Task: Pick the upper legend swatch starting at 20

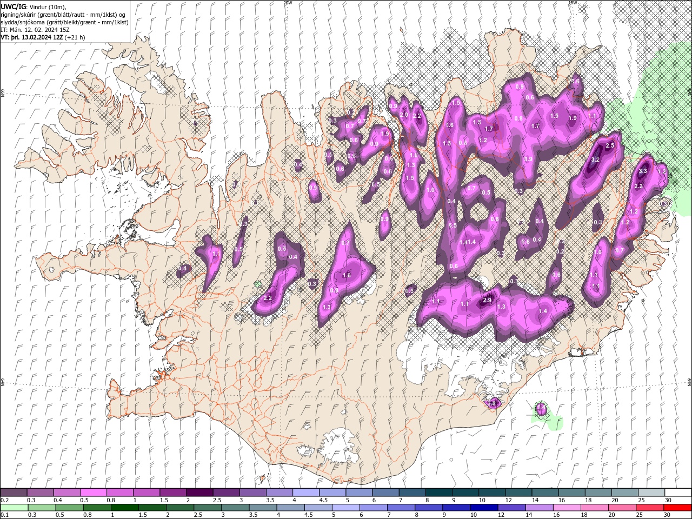Action: tap(625, 493)
